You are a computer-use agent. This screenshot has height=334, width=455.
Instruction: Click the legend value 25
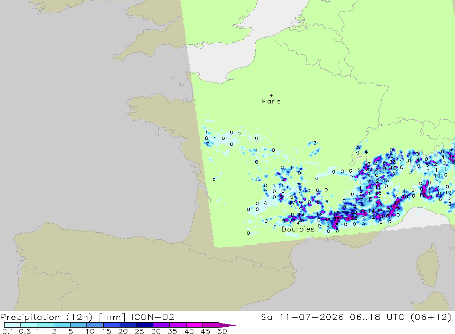[139, 331]
